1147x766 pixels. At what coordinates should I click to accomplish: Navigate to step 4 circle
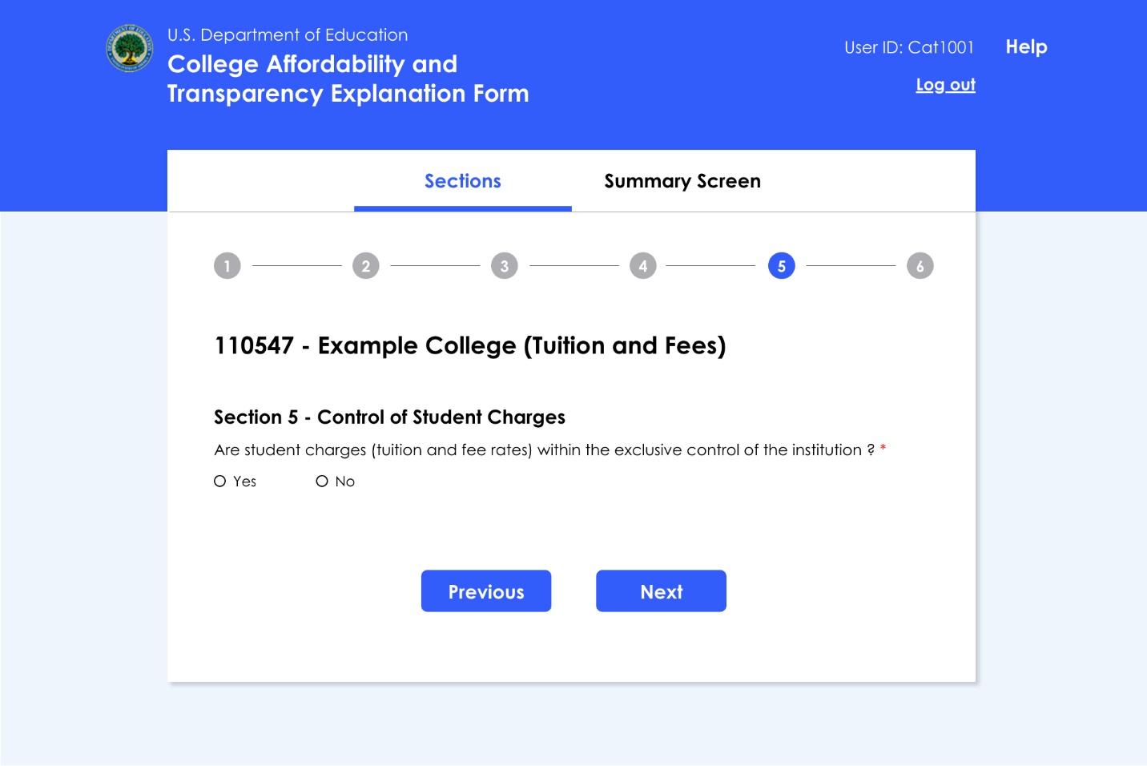click(643, 266)
